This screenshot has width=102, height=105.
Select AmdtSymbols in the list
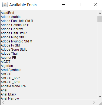pyautogui.click(x=11, y=70)
